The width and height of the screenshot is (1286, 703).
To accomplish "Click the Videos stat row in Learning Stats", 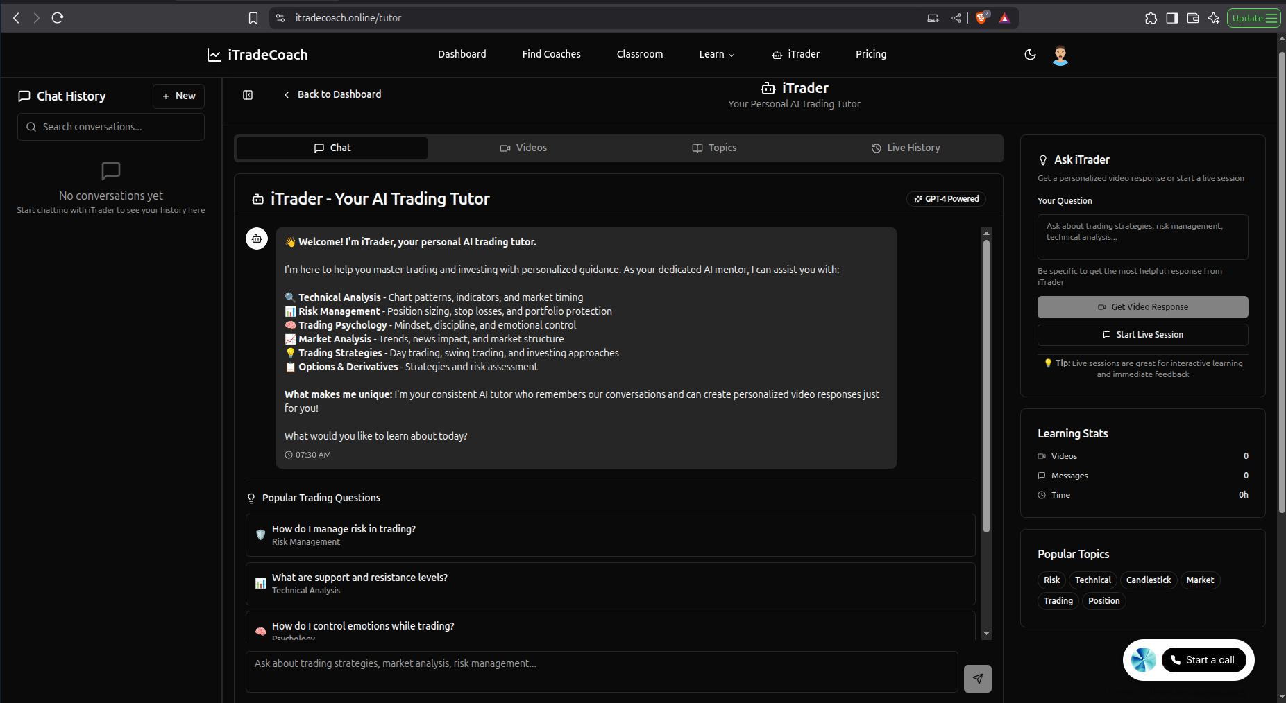I will [x=1142, y=456].
